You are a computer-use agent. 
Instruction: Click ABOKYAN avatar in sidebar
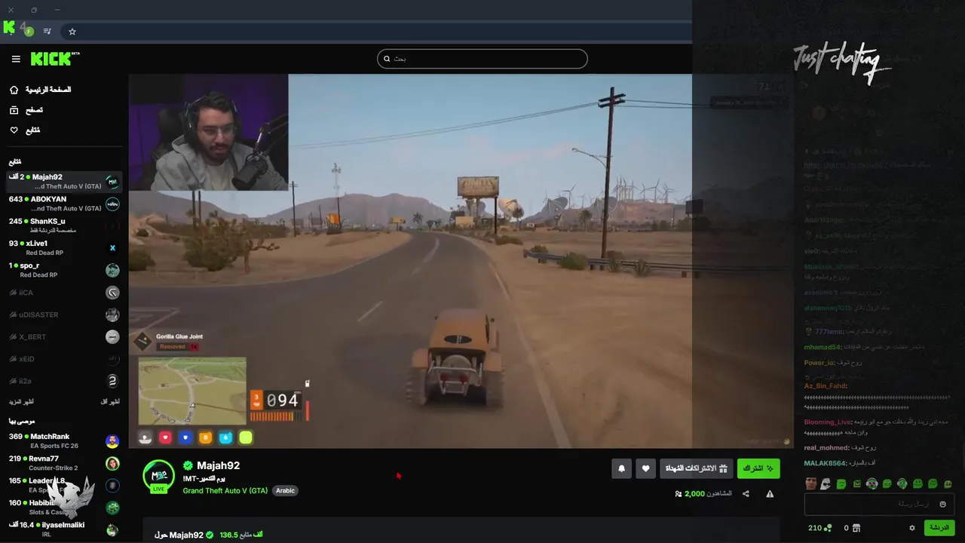(x=112, y=204)
